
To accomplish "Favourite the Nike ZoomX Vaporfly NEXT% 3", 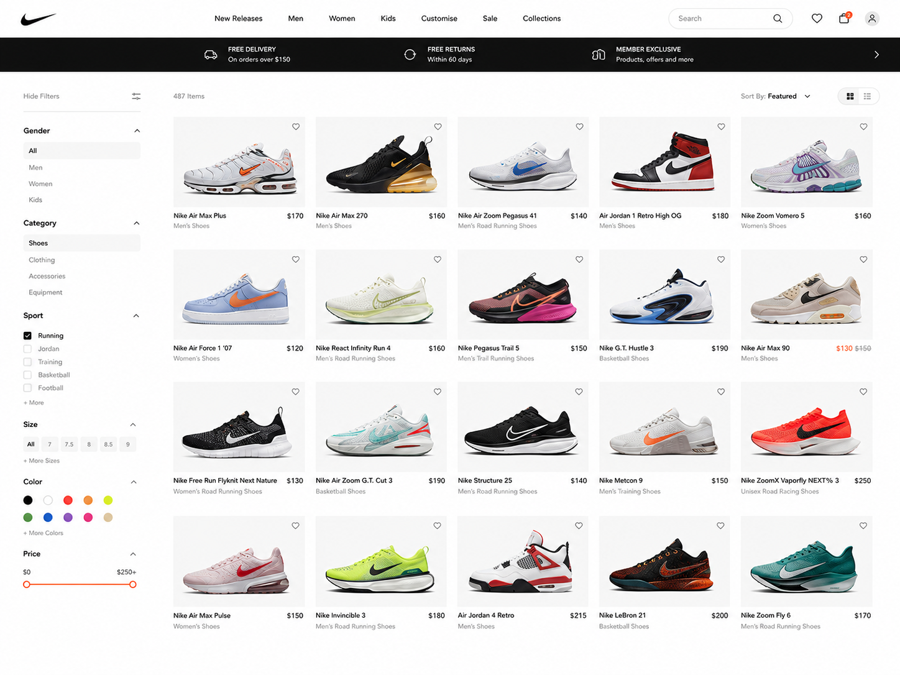I will (863, 392).
